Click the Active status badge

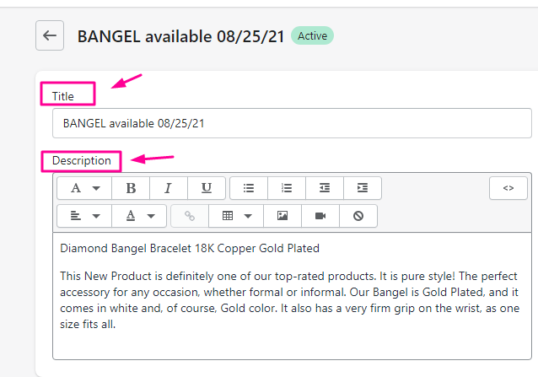pos(312,35)
